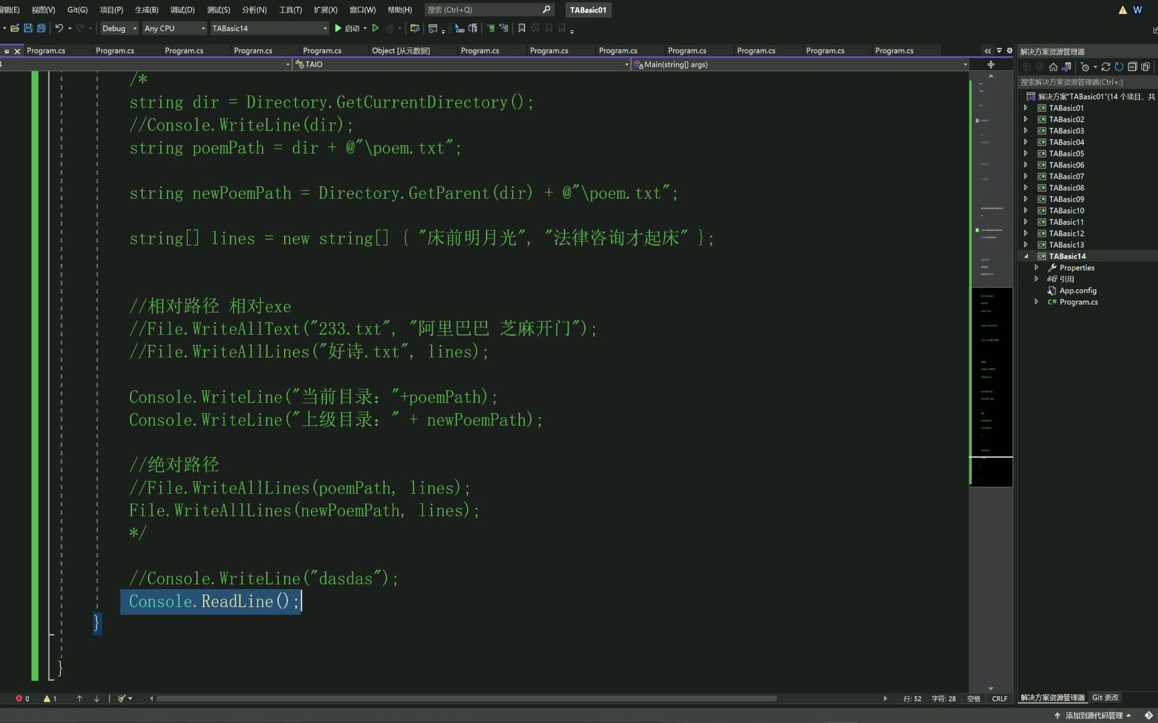This screenshot has height=723, width=1158.
Task: Click Home icon in Solution Explorer
Action: pos(1053,67)
